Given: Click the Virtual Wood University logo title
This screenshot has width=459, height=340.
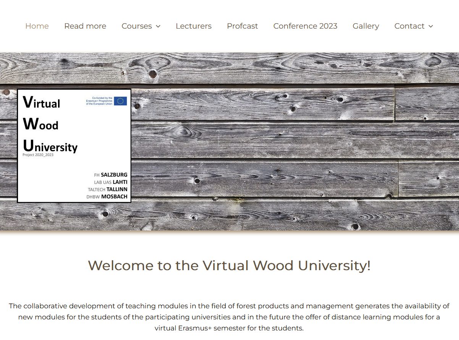Looking at the screenshot, I should (50, 124).
